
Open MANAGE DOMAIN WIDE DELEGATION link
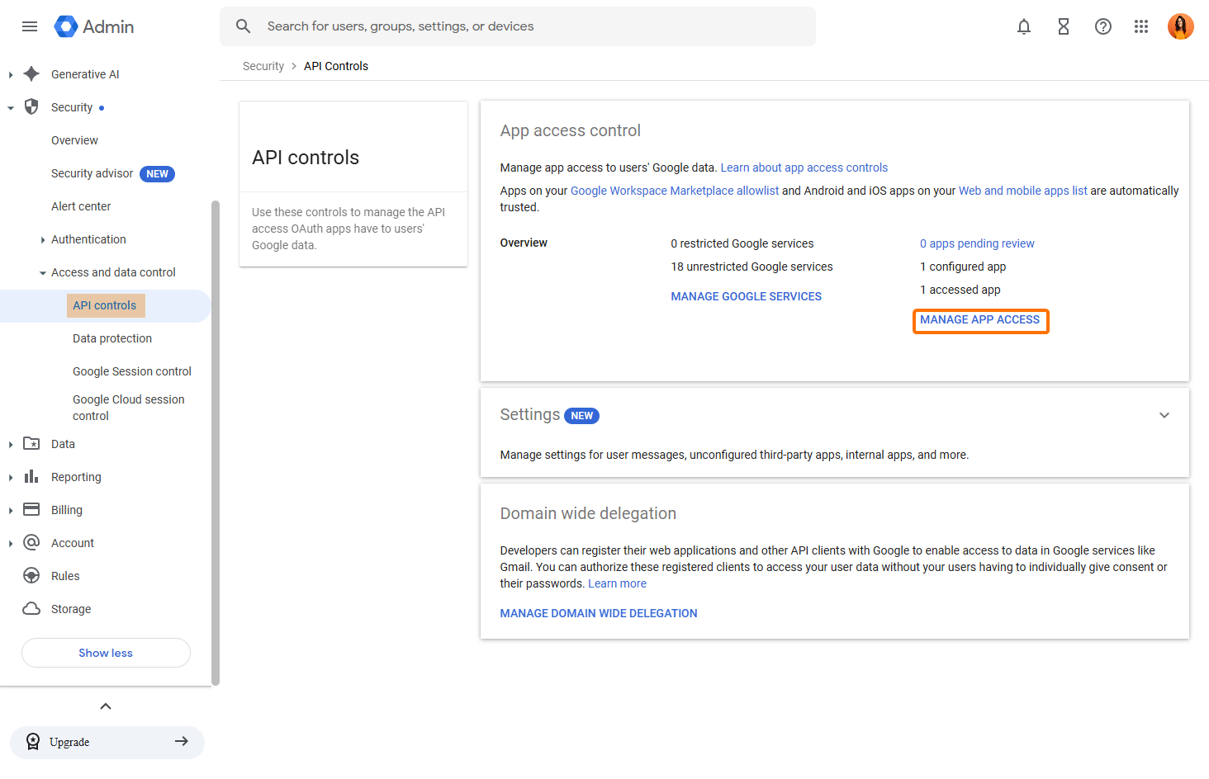coord(599,613)
